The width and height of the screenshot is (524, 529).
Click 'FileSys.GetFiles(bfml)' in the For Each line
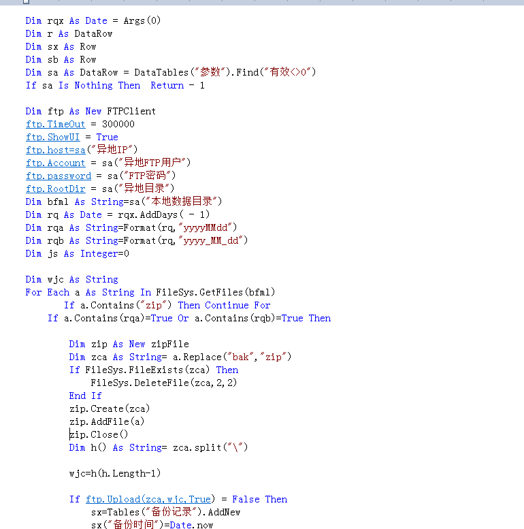pos(216,292)
